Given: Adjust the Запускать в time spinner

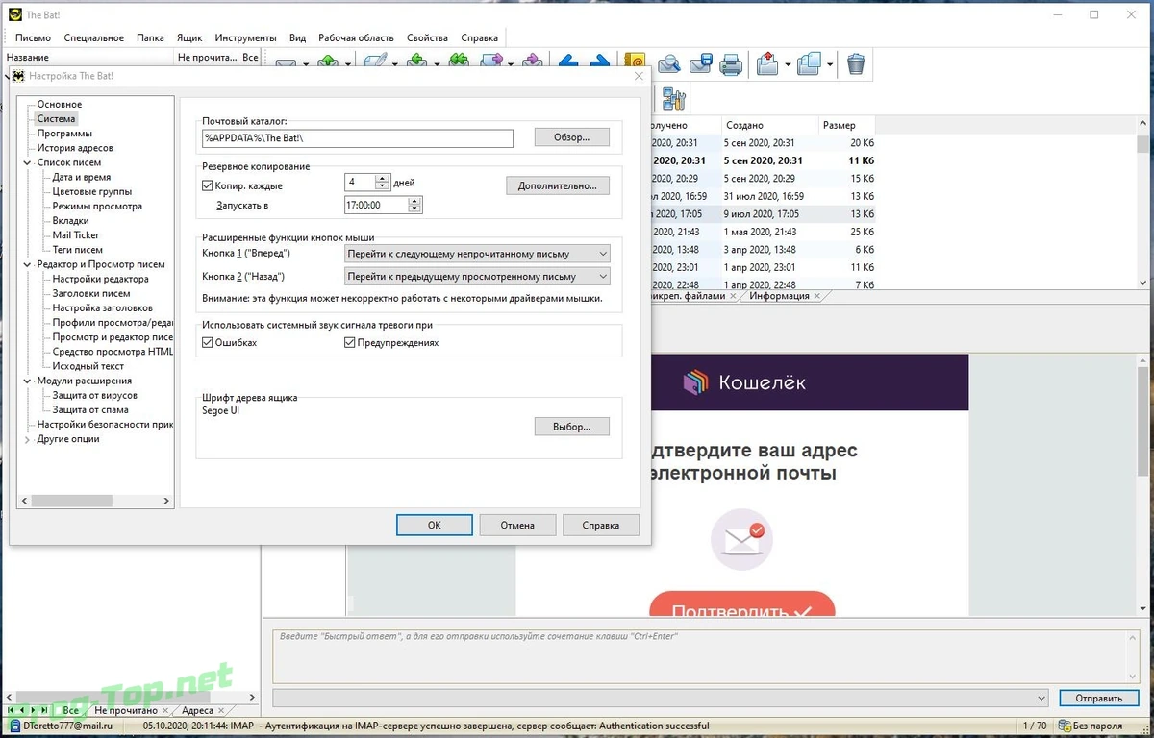Looking at the screenshot, I should (414, 205).
